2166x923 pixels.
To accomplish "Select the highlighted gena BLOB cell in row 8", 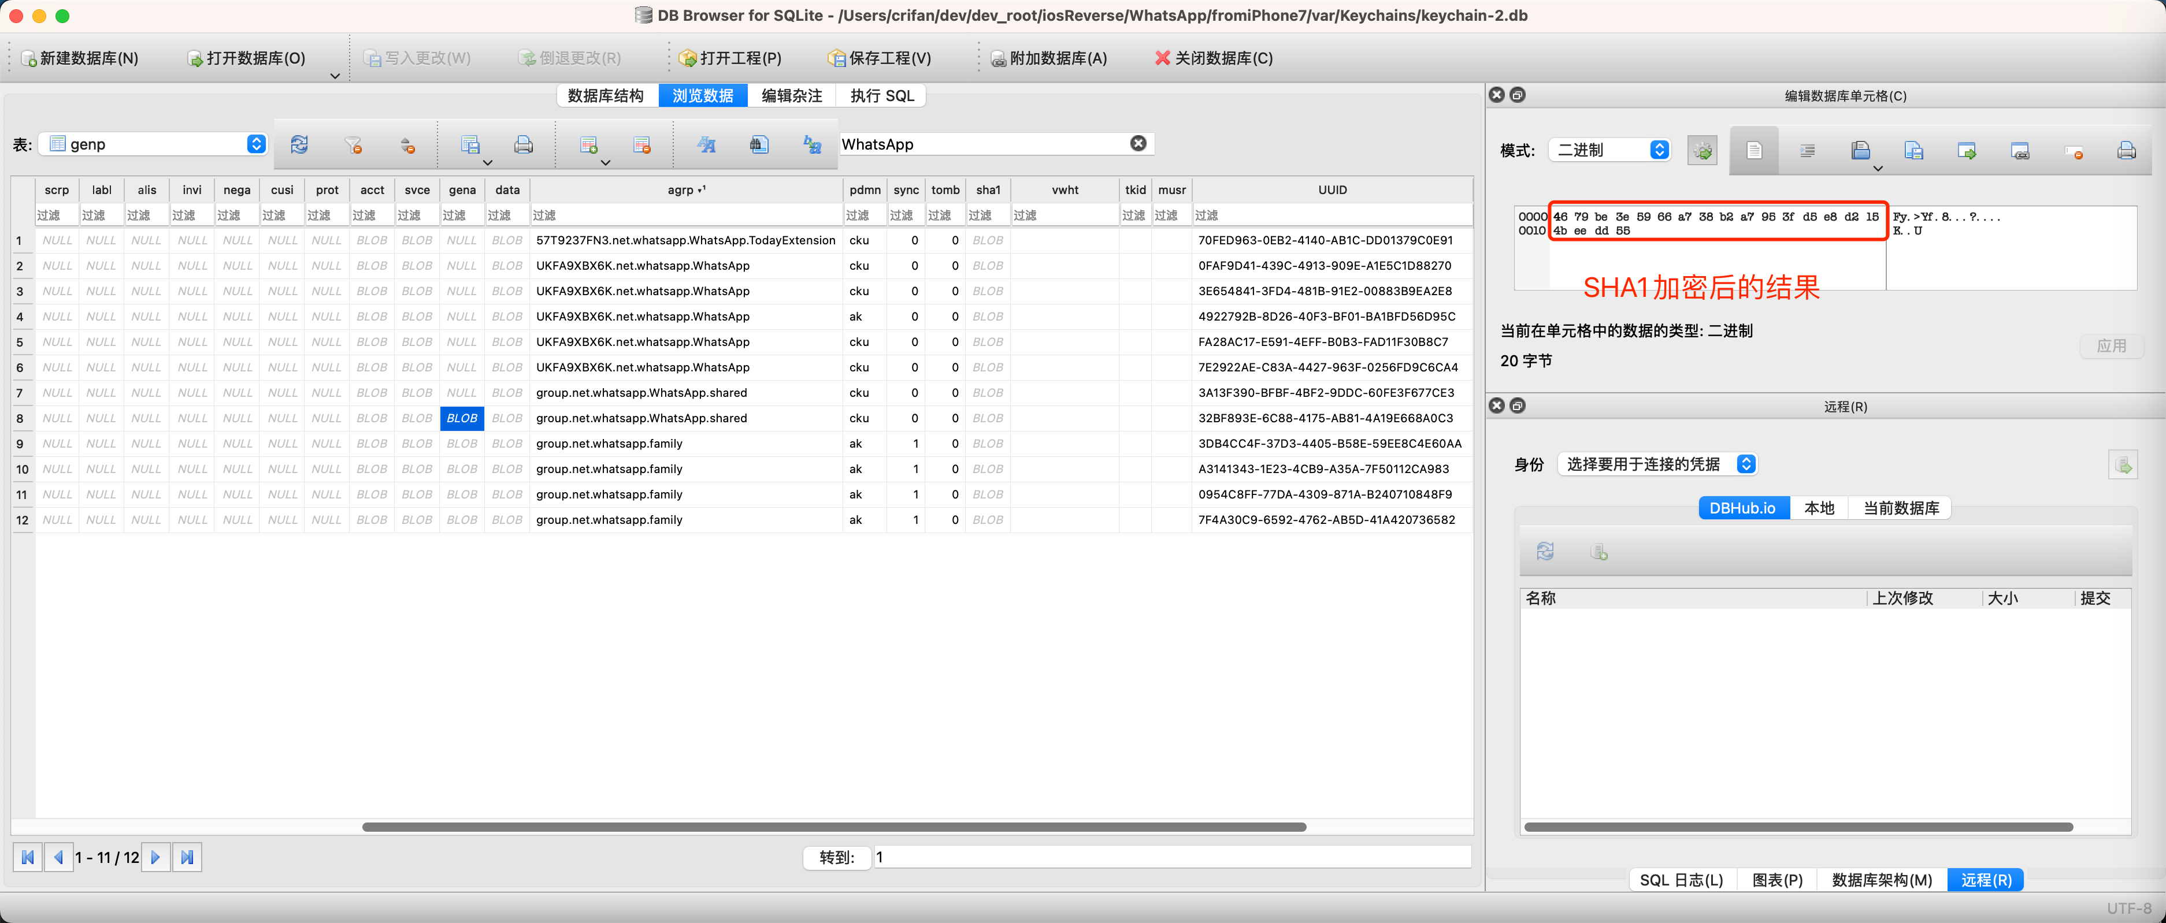I will coord(462,418).
